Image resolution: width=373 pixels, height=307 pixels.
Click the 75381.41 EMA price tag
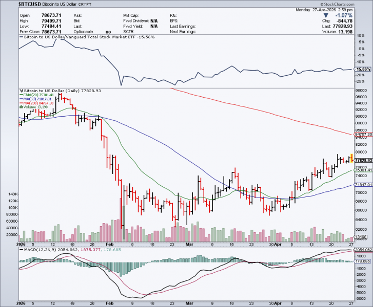[363, 170]
